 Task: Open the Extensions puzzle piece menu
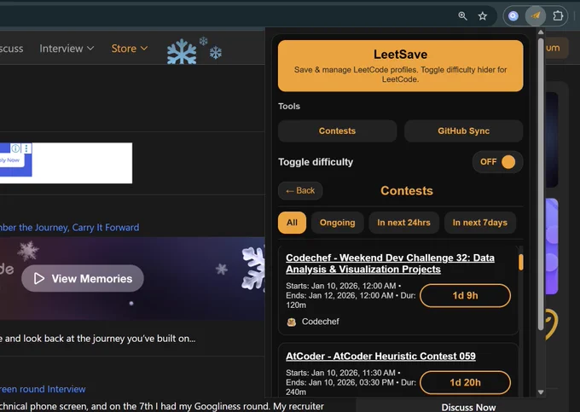click(x=558, y=16)
